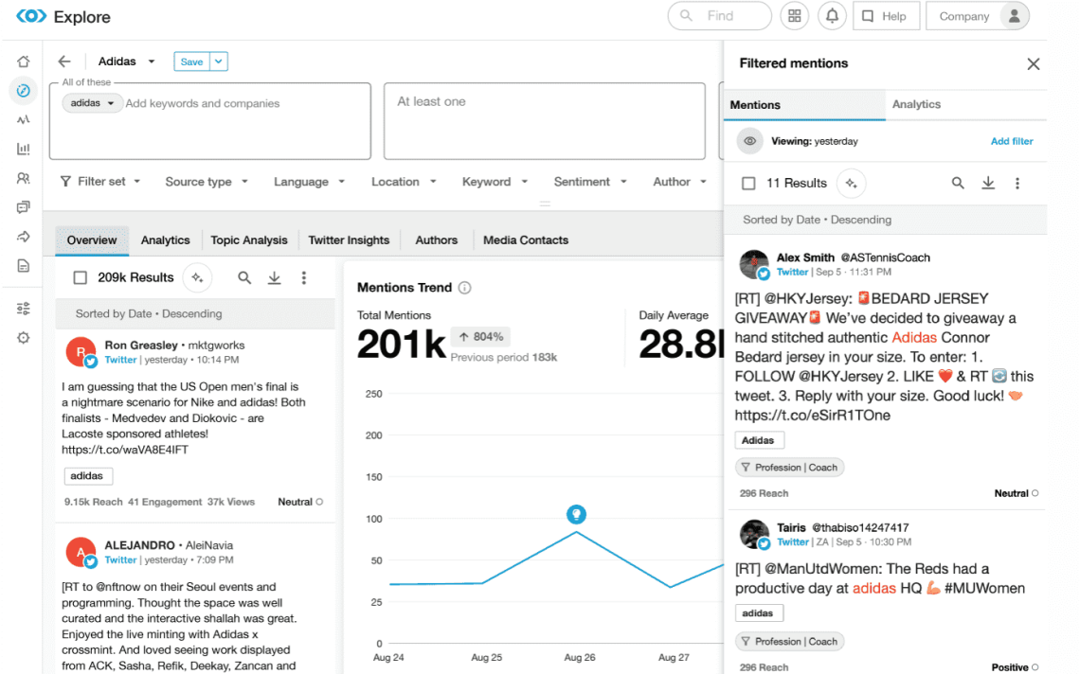Screen dimensions: 1080x674
Task: Click the home icon in the sidebar
Action: coord(24,62)
